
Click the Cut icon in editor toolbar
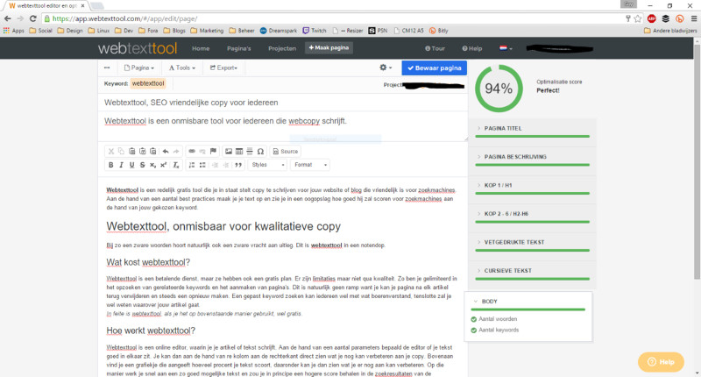tap(111, 151)
